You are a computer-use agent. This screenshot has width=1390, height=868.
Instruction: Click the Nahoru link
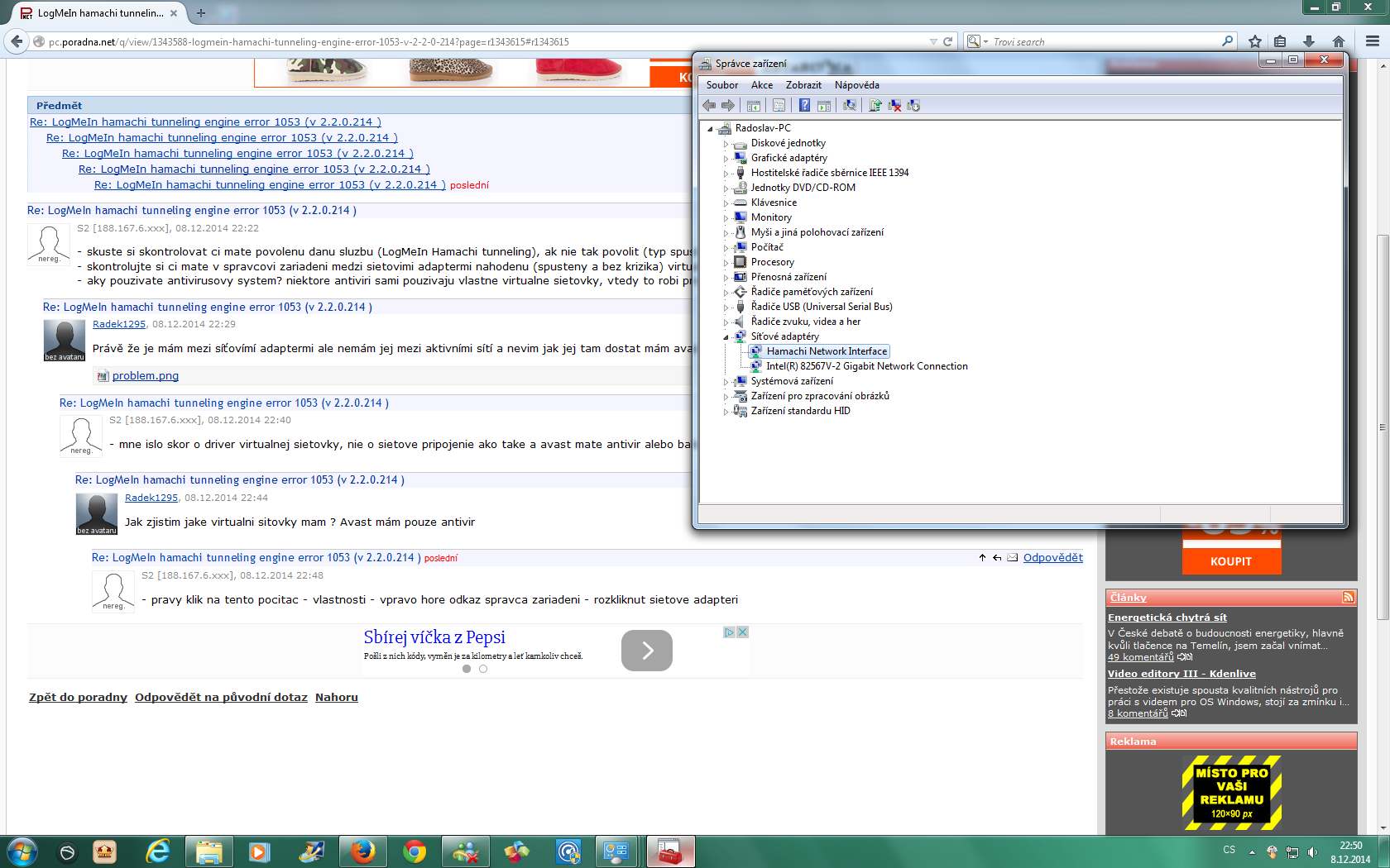coord(337,698)
